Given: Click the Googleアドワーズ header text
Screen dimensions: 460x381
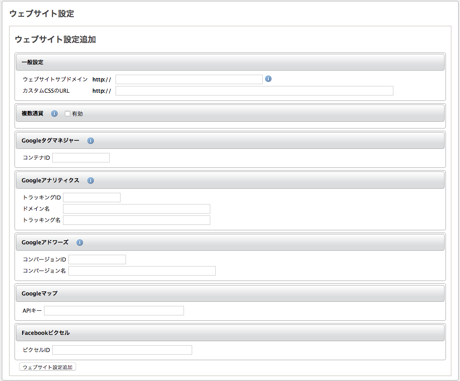Looking at the screenshot, I should (45, 242).
